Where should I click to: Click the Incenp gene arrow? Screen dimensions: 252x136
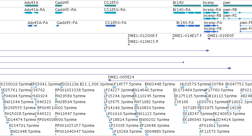click(x=211, y=6)
